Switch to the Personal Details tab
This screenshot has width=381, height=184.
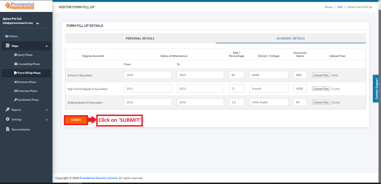140,38
